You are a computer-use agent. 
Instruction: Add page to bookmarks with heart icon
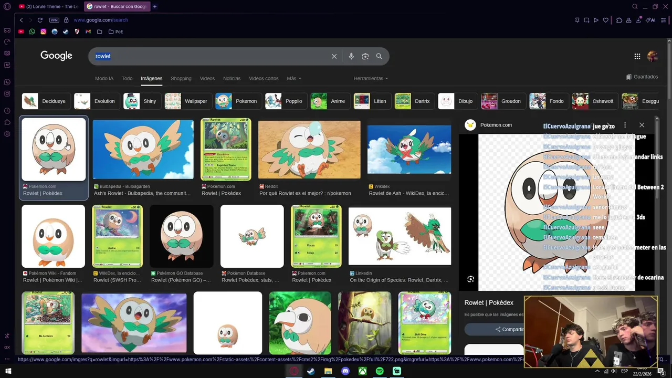[605, 20]
